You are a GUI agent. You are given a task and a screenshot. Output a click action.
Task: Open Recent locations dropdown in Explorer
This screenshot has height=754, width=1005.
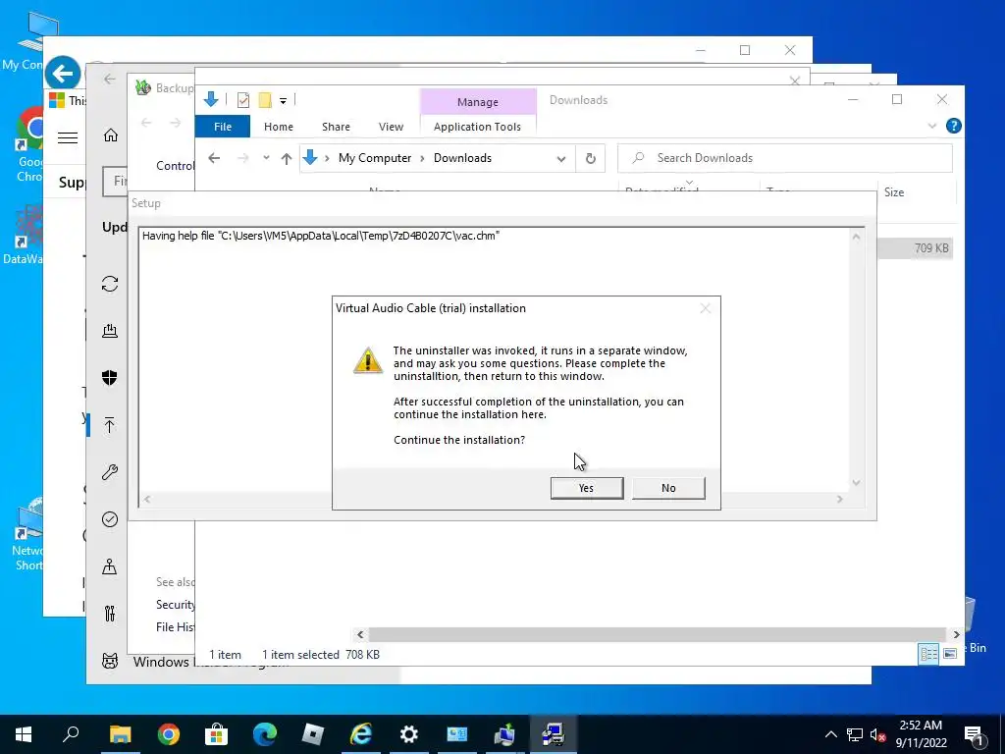(x=266, y=158)
